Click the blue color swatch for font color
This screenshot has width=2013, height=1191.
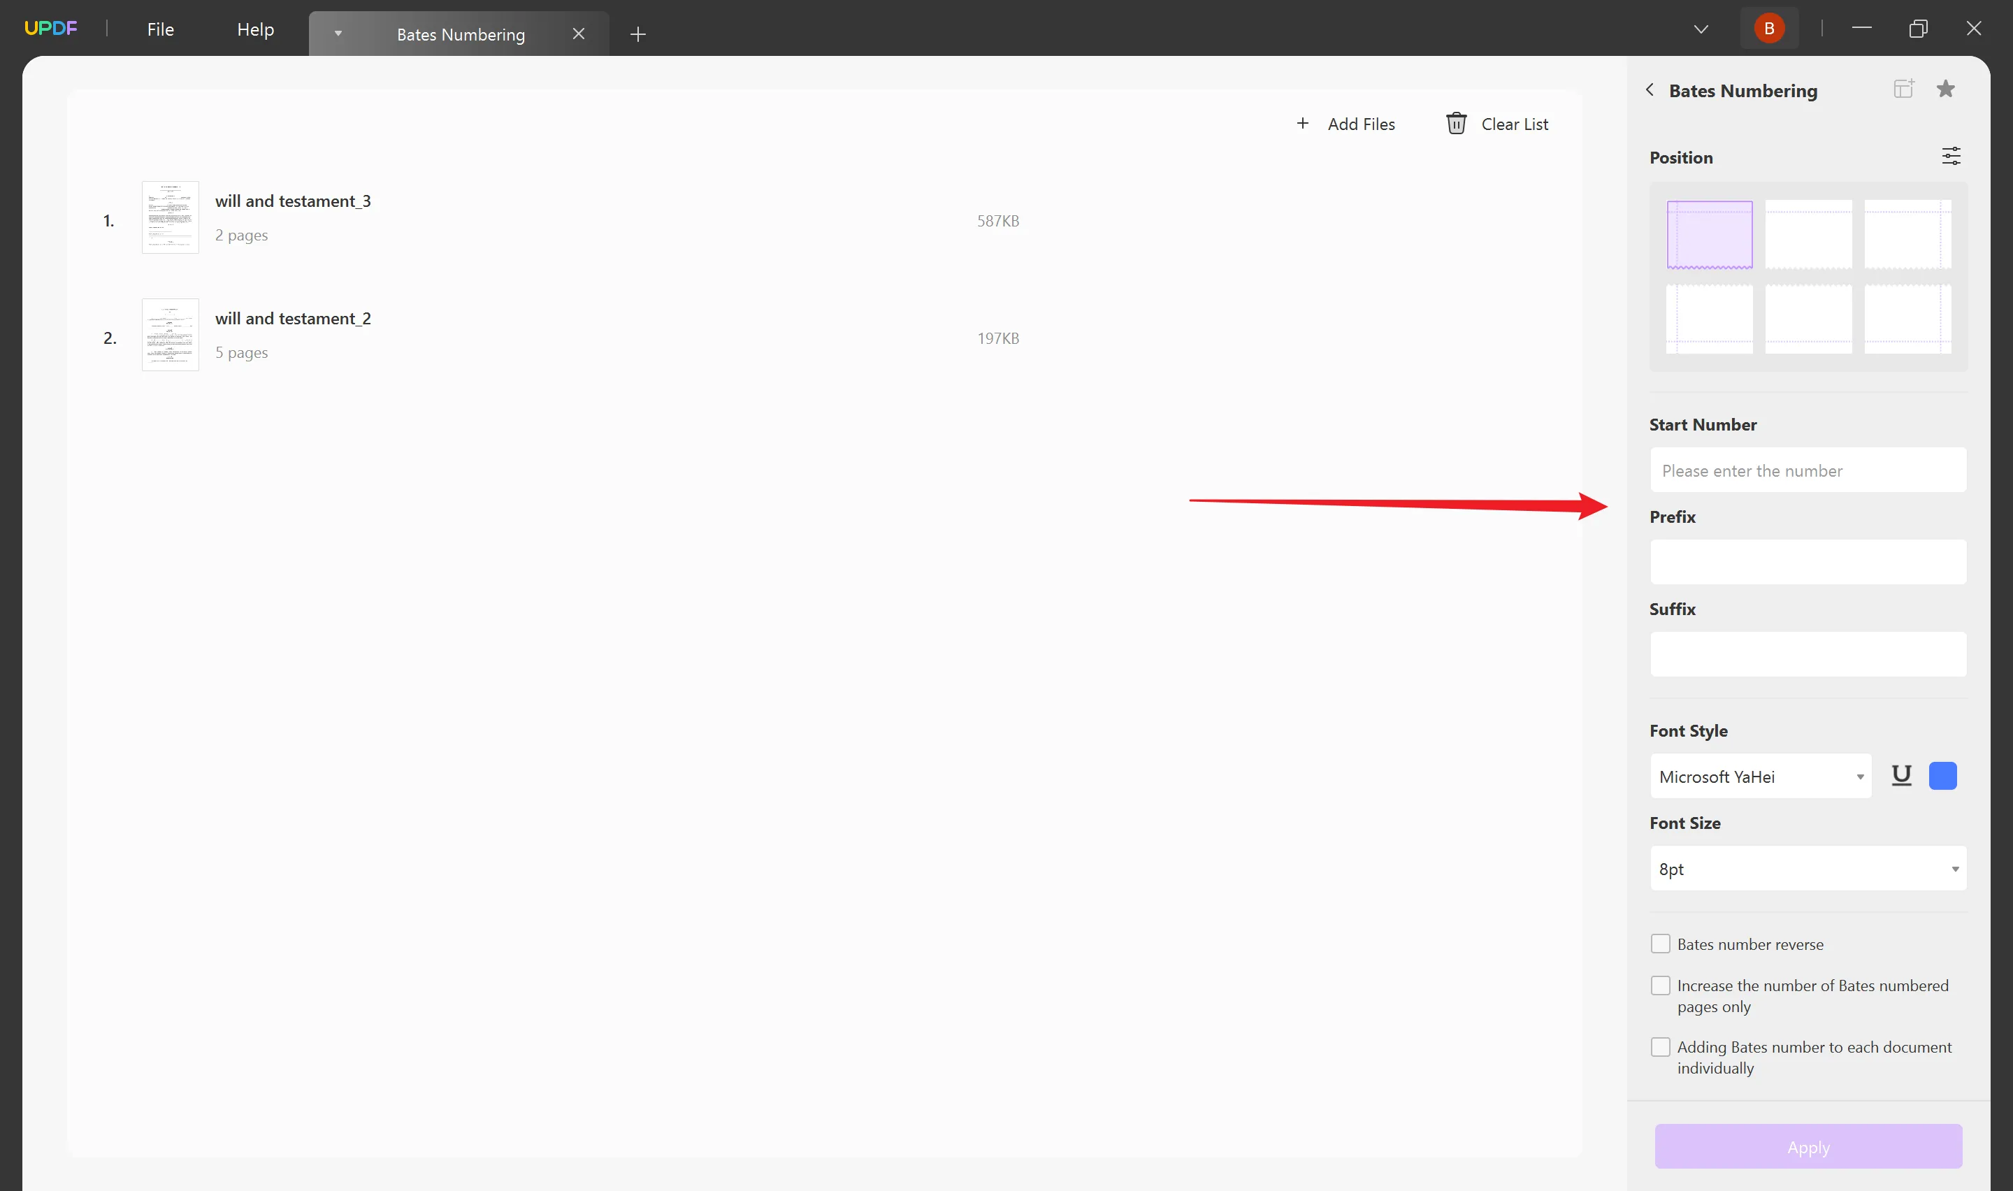(1944, 776)
